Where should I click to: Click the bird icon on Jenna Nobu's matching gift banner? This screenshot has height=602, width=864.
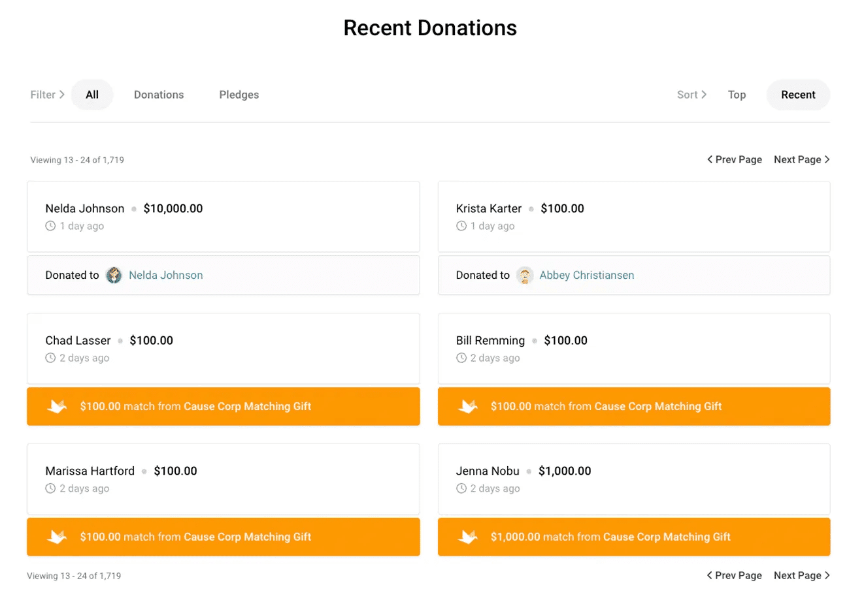(467, 537)
